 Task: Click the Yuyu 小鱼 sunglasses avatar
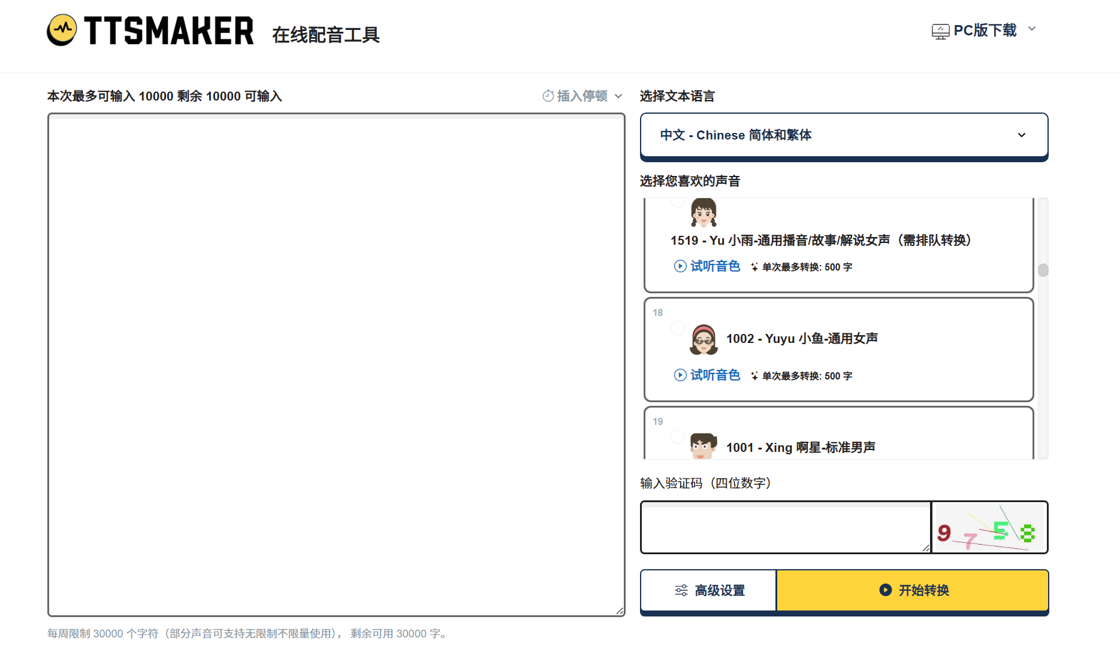[x=704, y=339]
